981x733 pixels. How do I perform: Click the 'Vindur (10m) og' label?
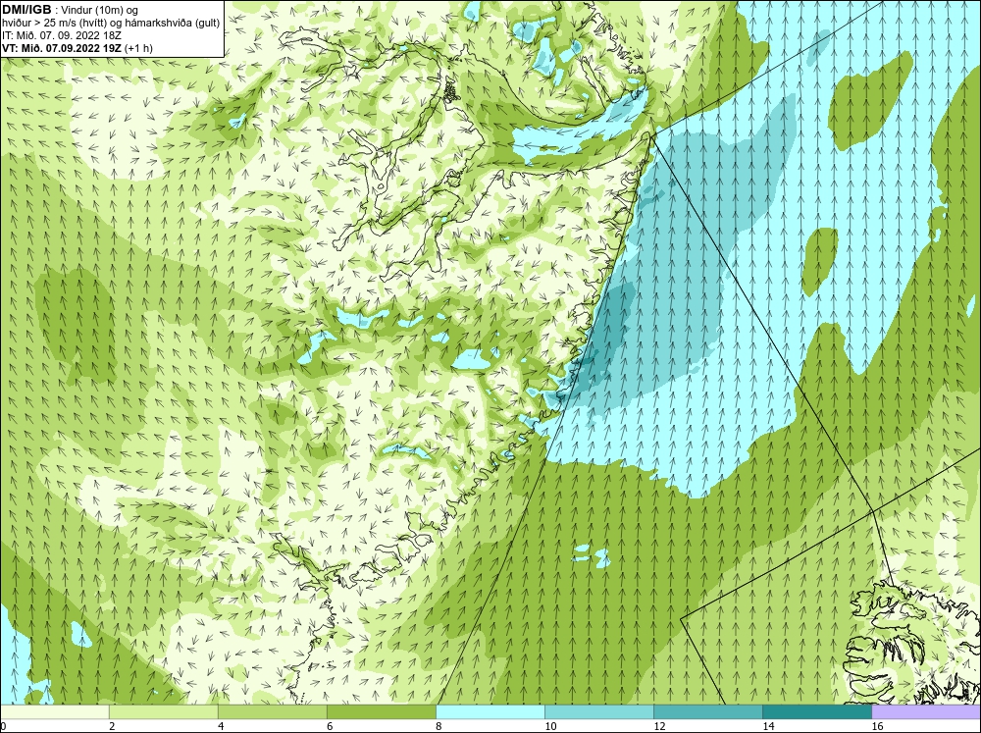[101, 11]
